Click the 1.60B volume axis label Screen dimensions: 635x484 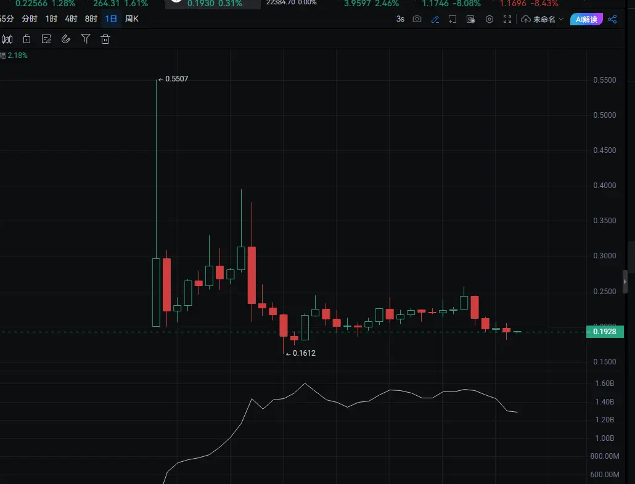[x=605, y=383]
